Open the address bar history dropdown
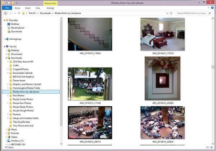 click(167, 13)
